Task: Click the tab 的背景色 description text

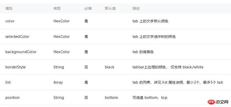Action: click(x=143, y=52)
